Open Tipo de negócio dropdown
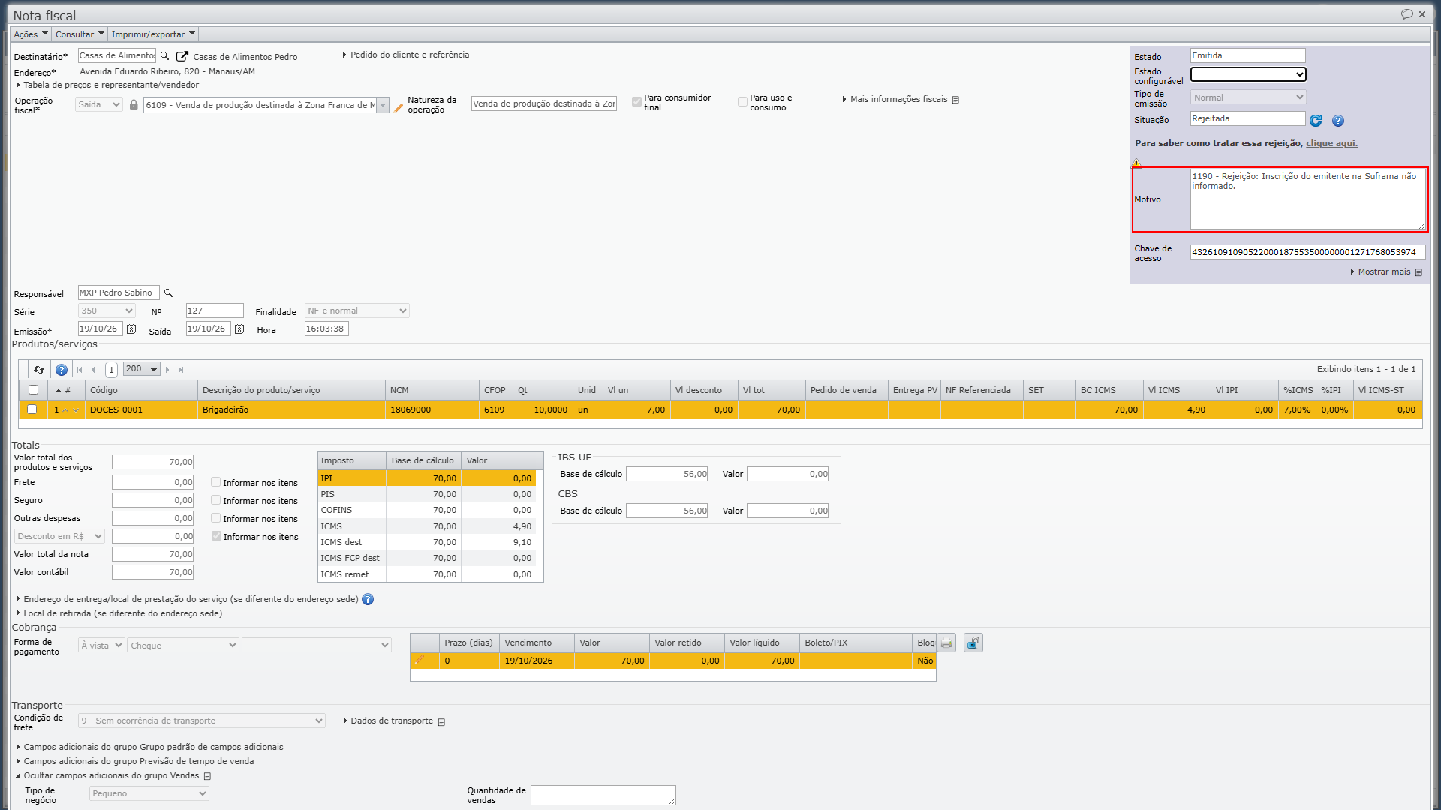This screenshot has width=1441, height=810. coord(149,793)
